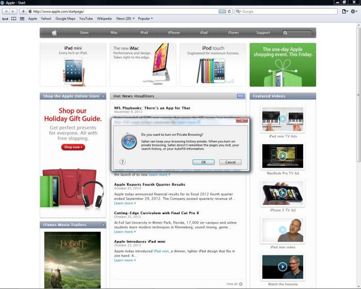Open the one-day shopping event banner
Image resolution: width=361 pixels, height=289 pixels.
[283, 65]
